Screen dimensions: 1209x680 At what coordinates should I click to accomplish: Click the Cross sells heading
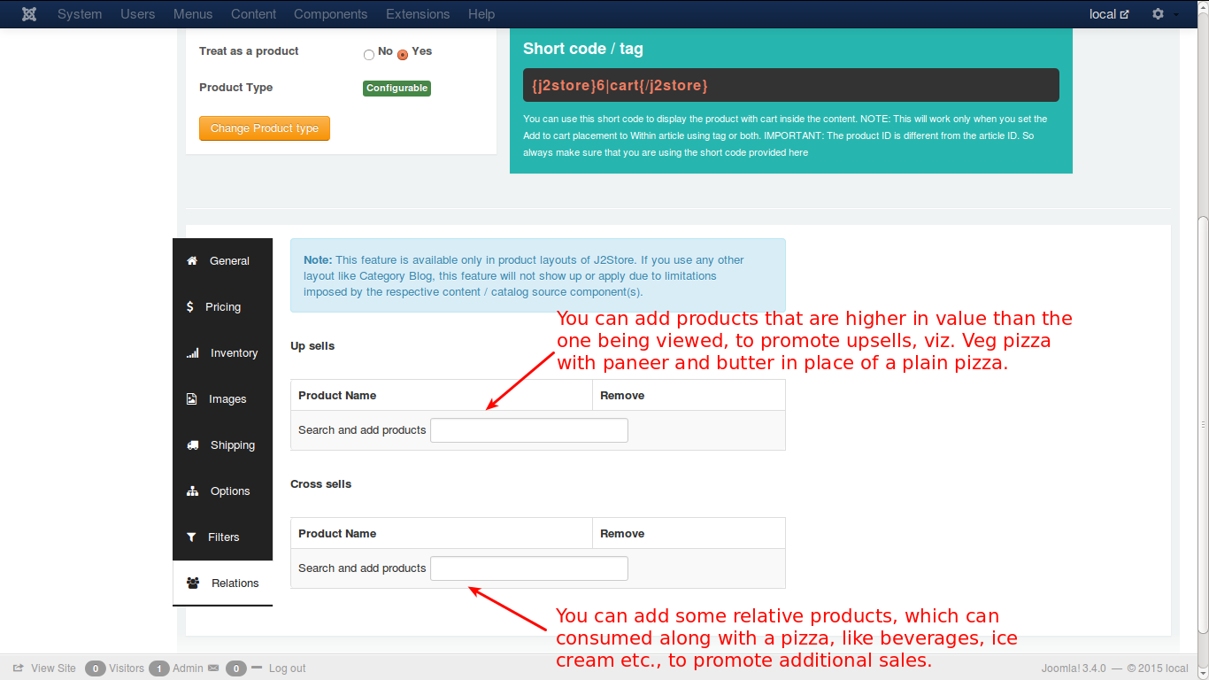coord(321,484)
